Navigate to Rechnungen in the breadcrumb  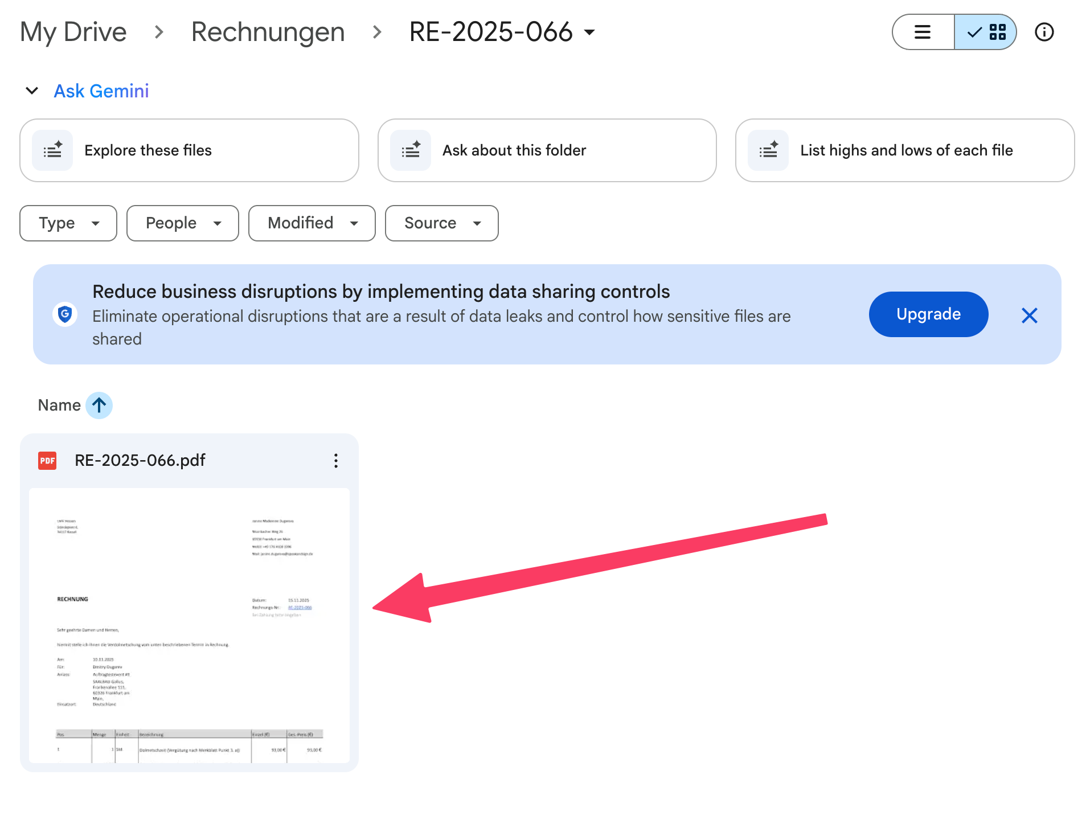[268, 32]
